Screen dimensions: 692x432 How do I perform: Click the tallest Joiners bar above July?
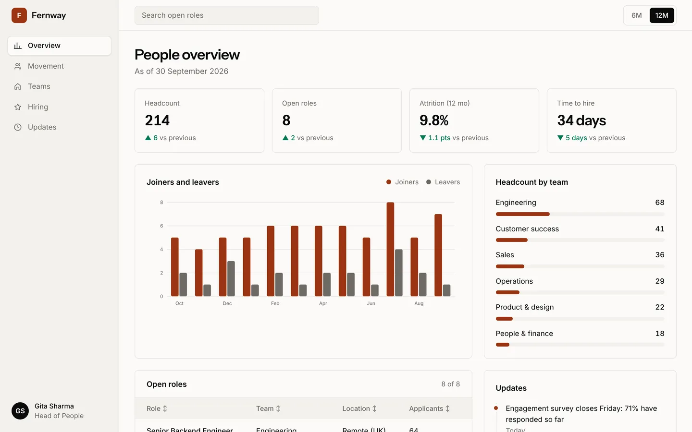390,249
